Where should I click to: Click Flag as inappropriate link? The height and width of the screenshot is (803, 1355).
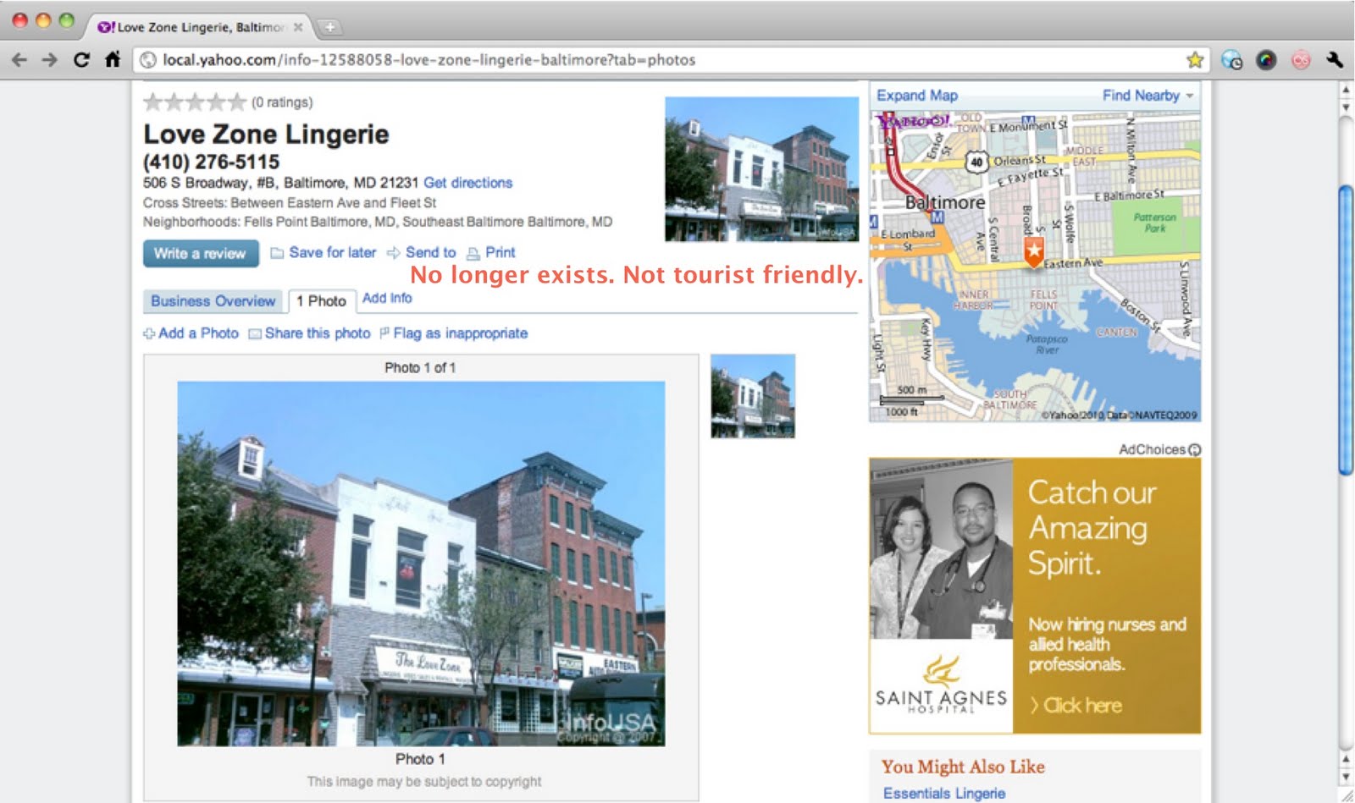pyautogui.click(x=461, y=334)
